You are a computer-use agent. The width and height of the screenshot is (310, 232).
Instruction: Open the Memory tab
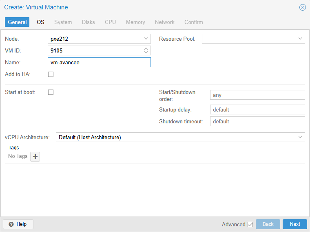pos(135,22)
